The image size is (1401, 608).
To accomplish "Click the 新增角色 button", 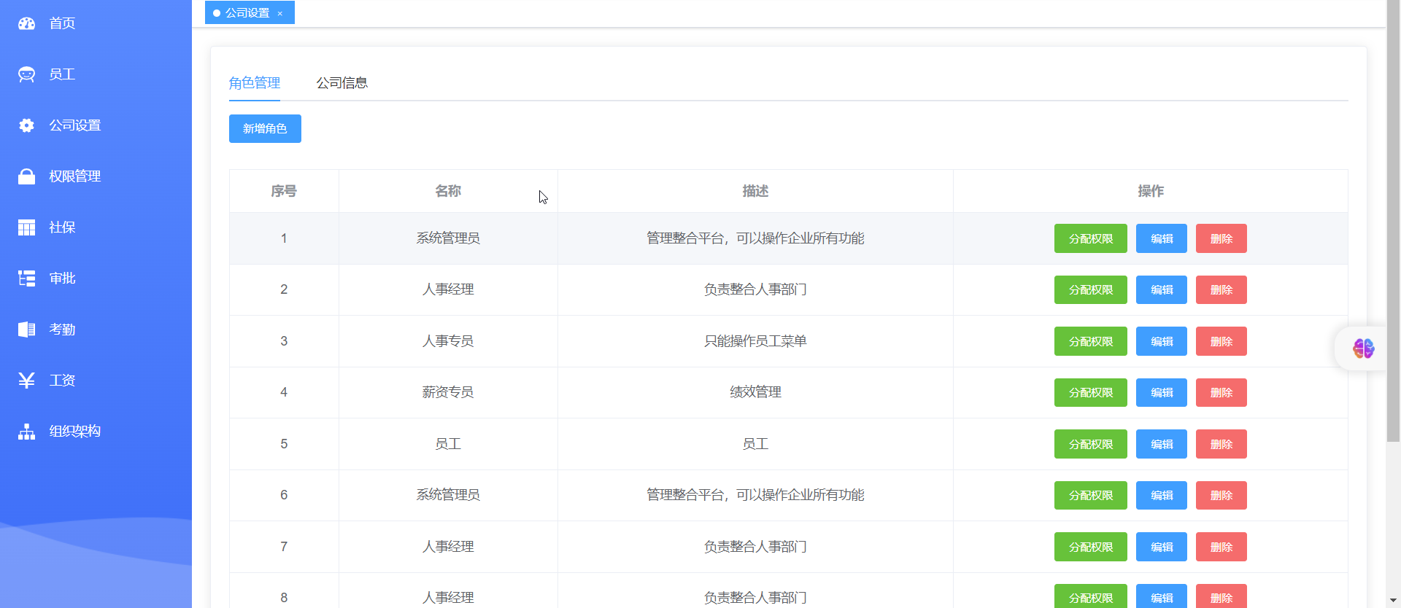I will point(265,128).
